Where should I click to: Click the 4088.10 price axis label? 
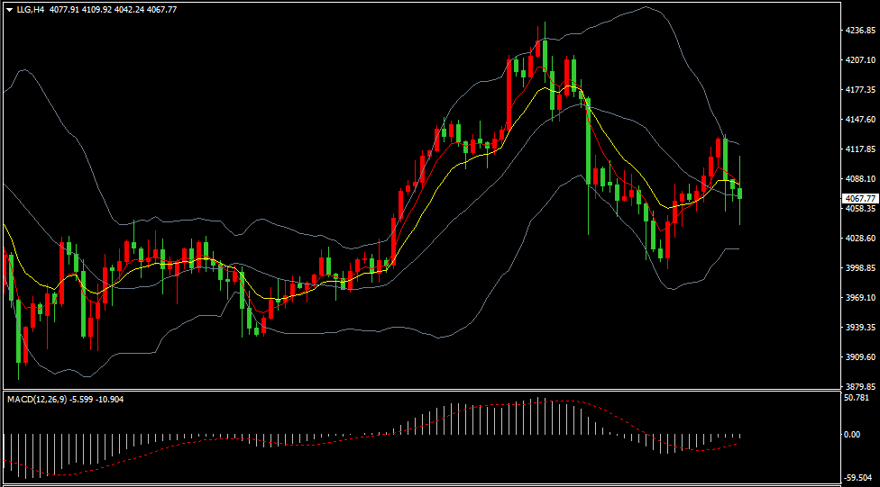tap(860, 179)
